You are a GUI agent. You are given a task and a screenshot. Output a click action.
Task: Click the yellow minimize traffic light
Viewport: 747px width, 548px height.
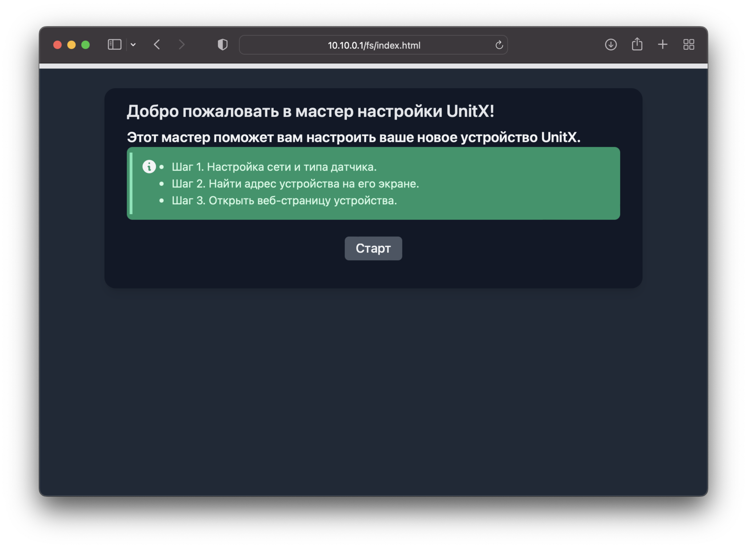pyautogui.click(x=71, y=44)
